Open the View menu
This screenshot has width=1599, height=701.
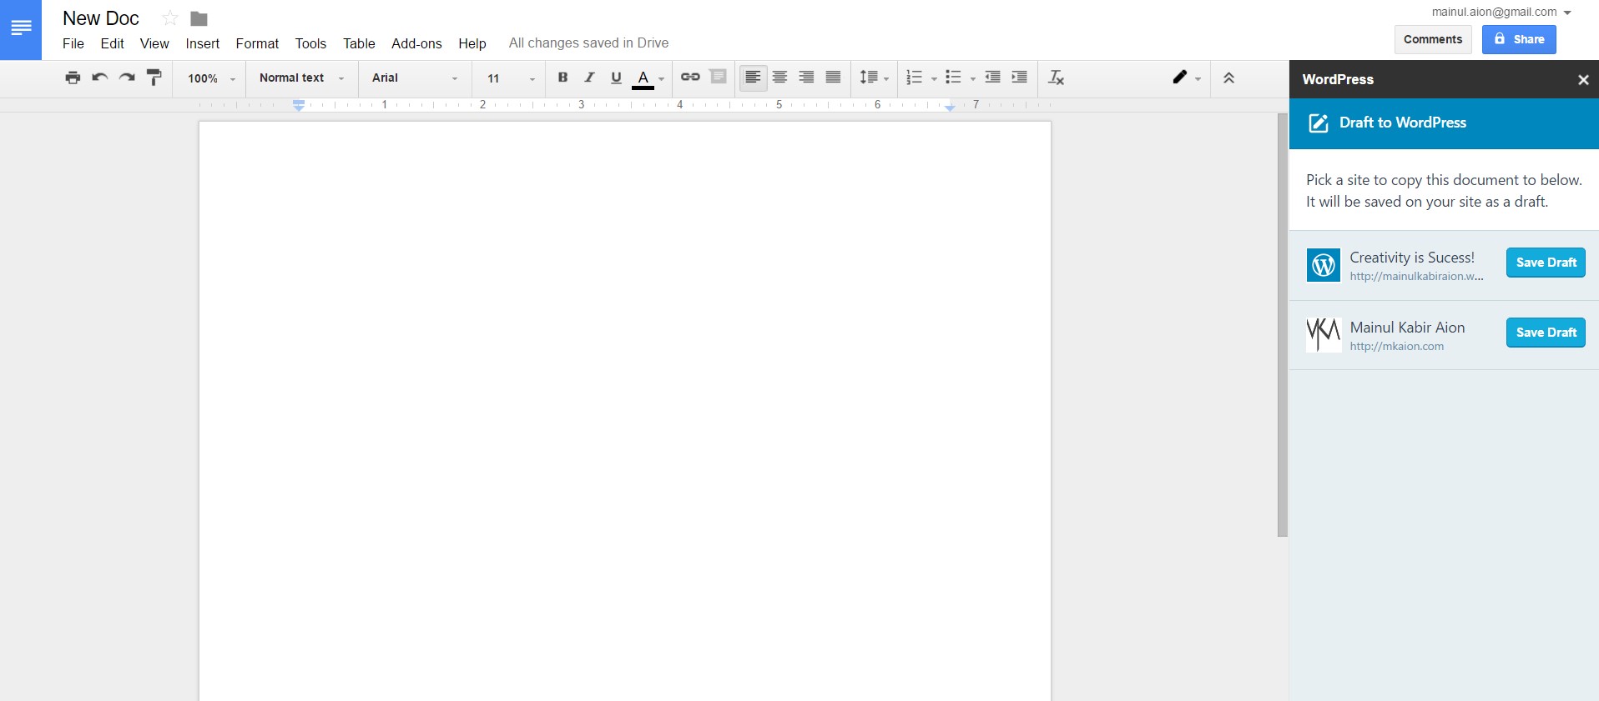[x=154, y=43]
